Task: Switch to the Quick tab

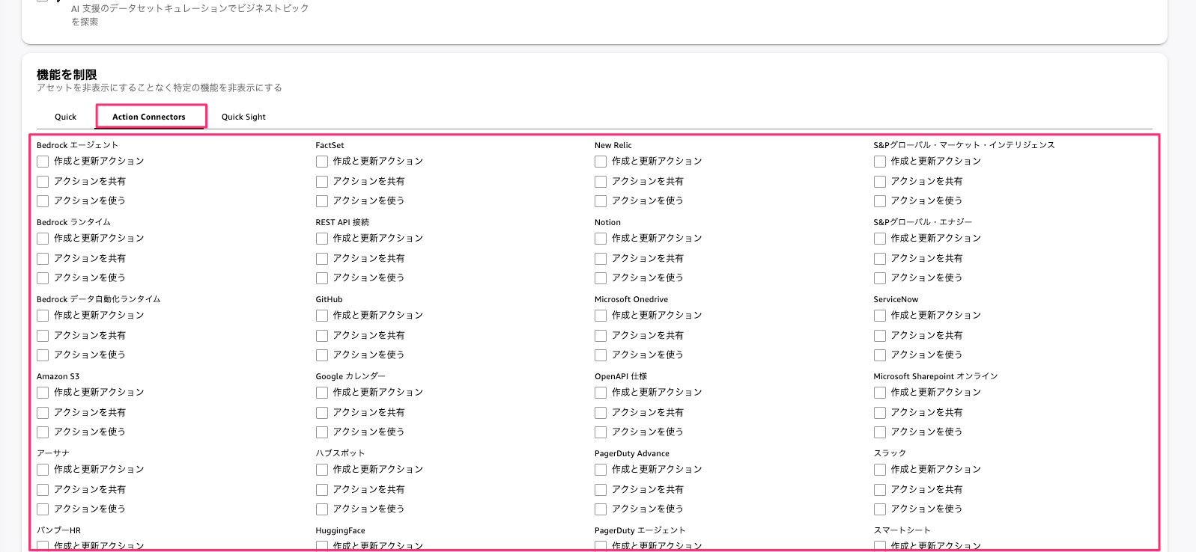Action: 65,117
